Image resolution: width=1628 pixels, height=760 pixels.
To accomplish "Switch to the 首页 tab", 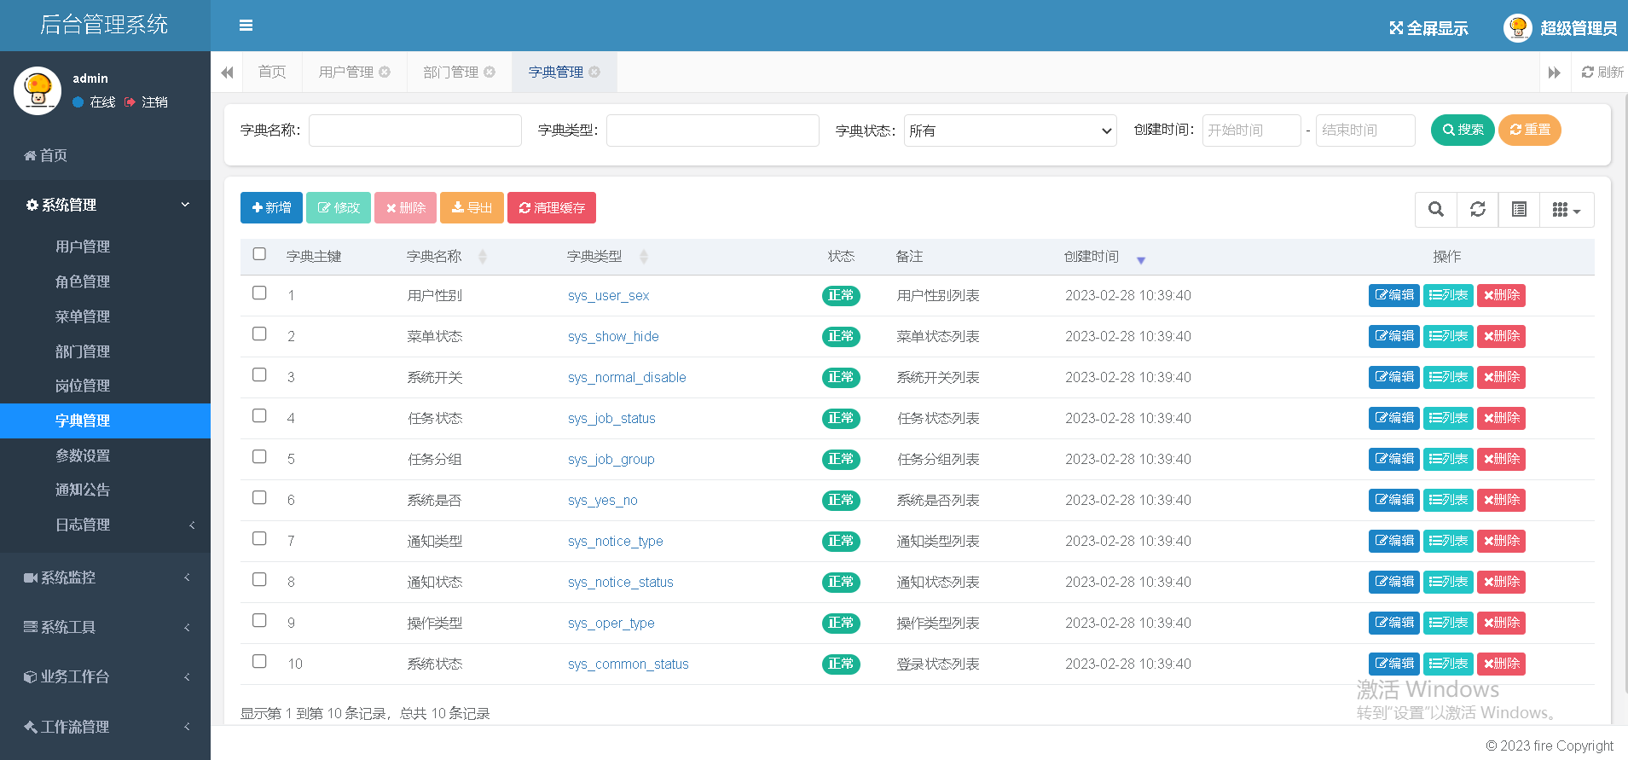I will pyautogui.click(x=272, y=72).
